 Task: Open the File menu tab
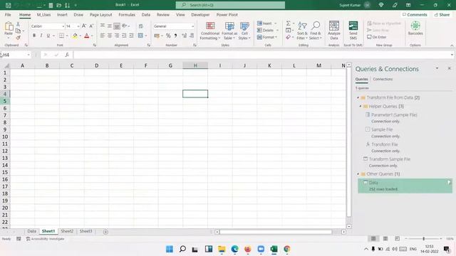coord(8,14)
